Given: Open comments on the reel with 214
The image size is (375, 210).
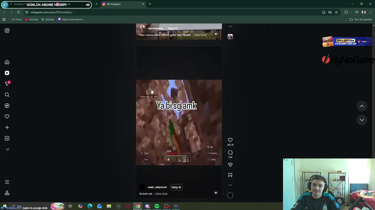Looking at the screenshot, I should click(230, 153).
